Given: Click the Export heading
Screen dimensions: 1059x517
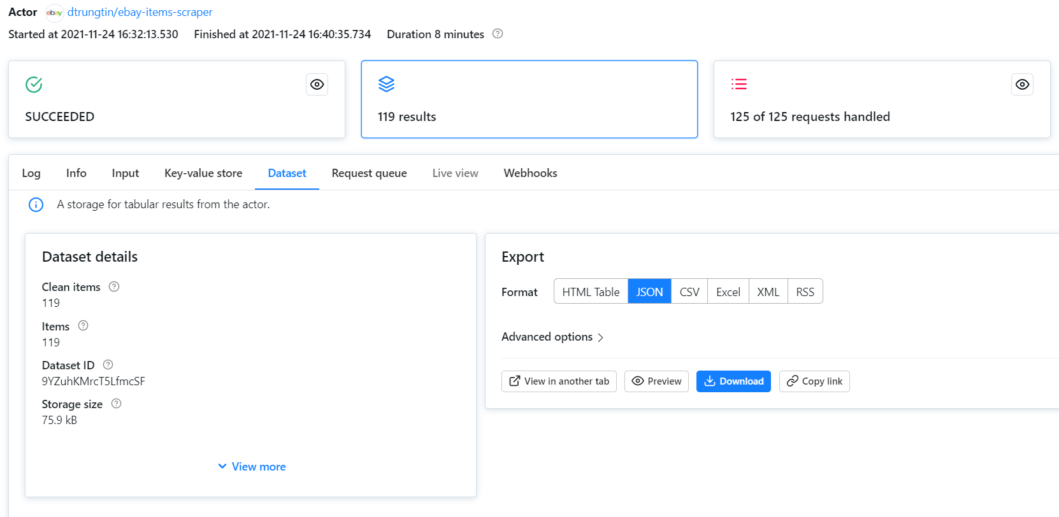Looking at the screenshot, I should tap(522, 257).
